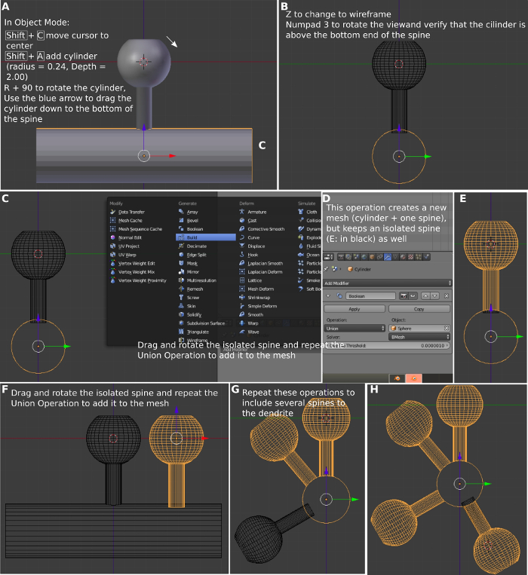The image size is (528, 575).
Task: Increase Threshold with its right arrow
Action: [447, 345]
